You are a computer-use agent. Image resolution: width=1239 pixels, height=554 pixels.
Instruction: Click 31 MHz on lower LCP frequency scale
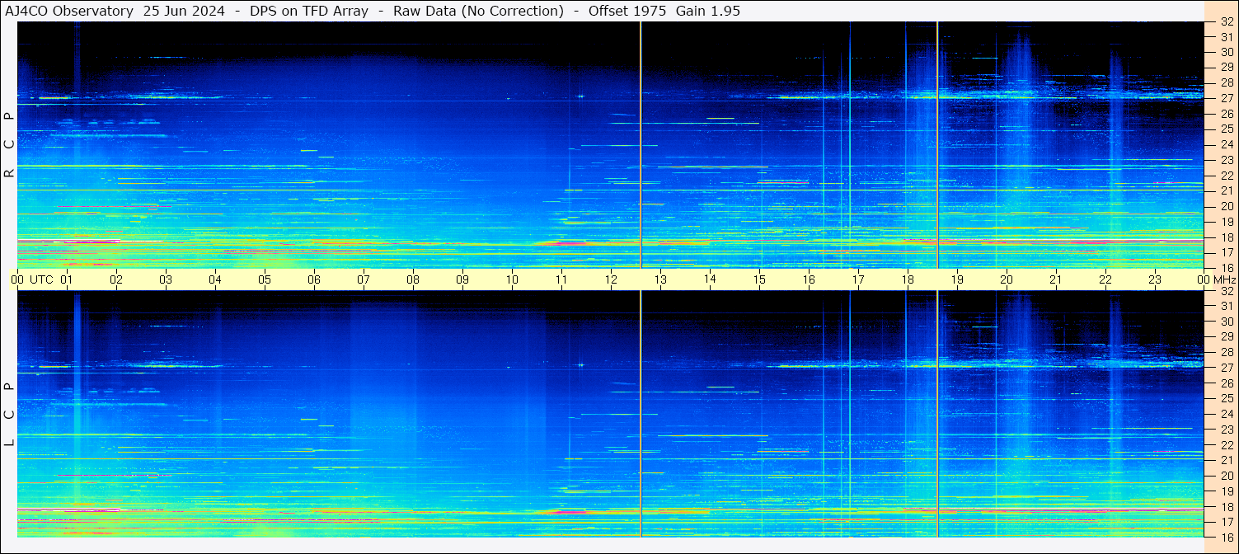pos(1227,306)
